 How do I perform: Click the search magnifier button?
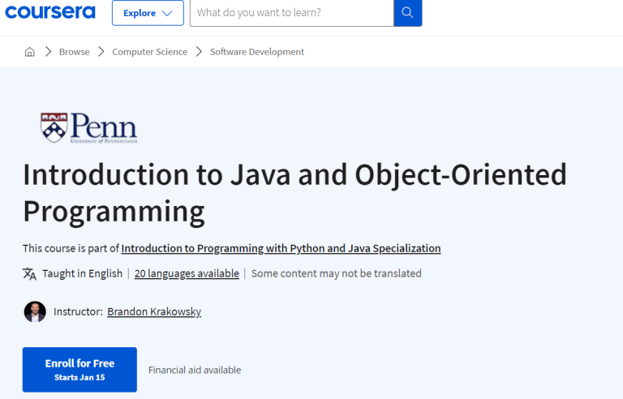pos(408,13)
